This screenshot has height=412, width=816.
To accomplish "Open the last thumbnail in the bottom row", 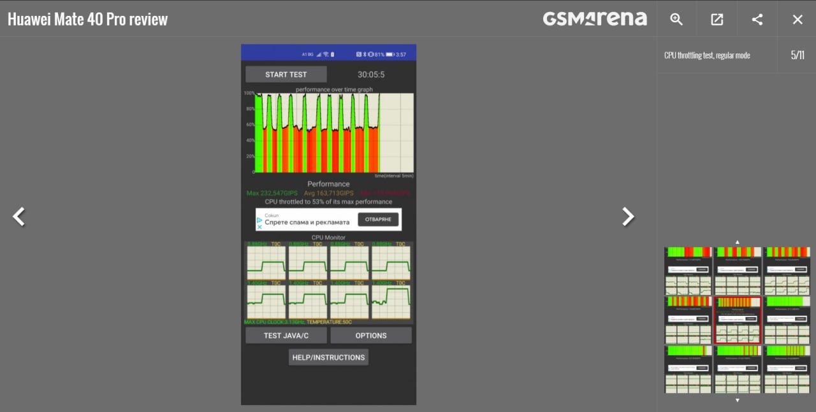I will pyautogui.click(x=787, y=369).
